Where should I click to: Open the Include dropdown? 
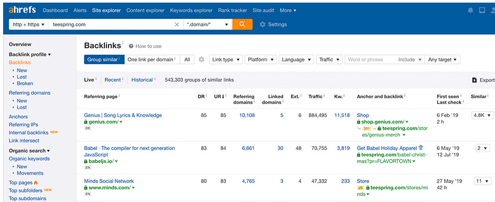coord(410,59)
